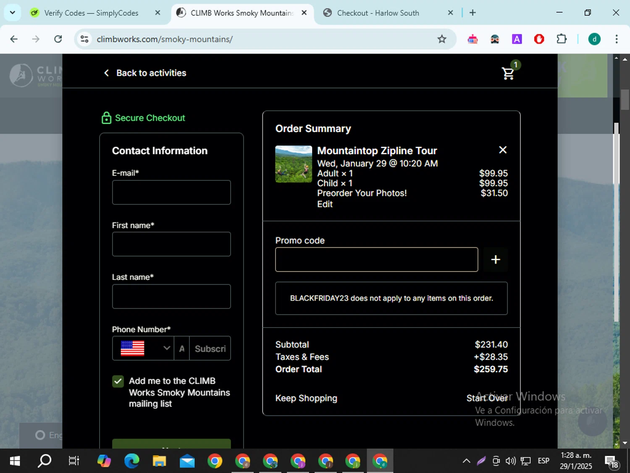Remove Mountaintop Zipline Tour with X icon
Screen dimensions: 630x473
pyautogui.click(x=503, y=150)
